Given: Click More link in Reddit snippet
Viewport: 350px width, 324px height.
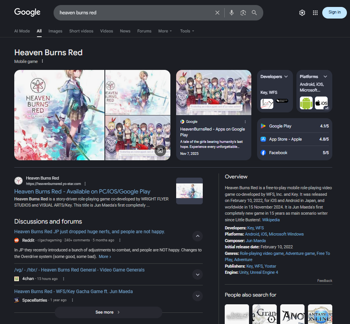Looking at the screenshot, I should pos(105,257).
